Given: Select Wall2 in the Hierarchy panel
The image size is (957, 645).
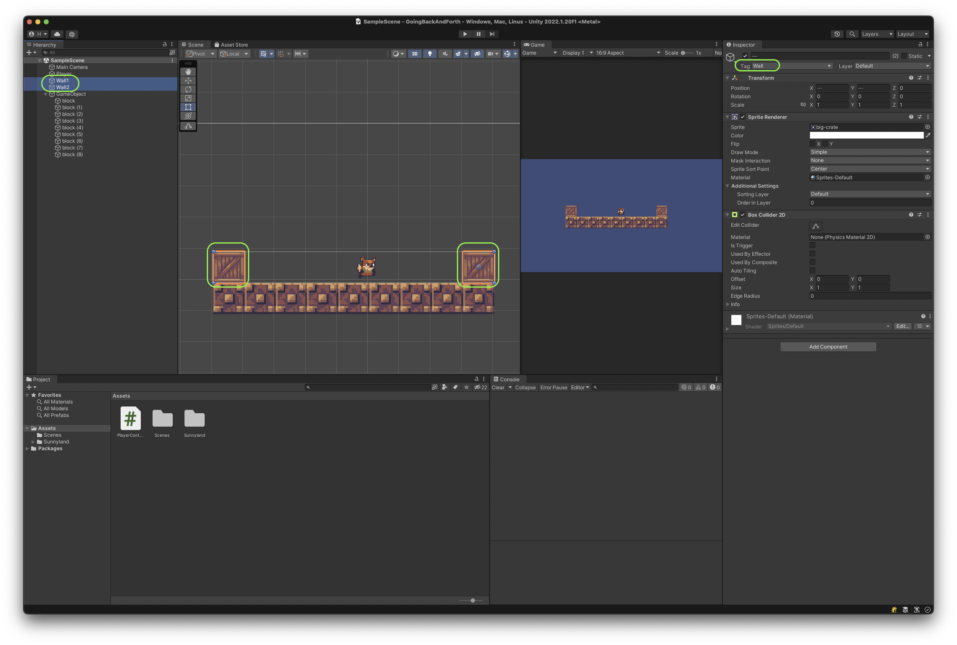Looking at the screenshot, I should [63, 87].
